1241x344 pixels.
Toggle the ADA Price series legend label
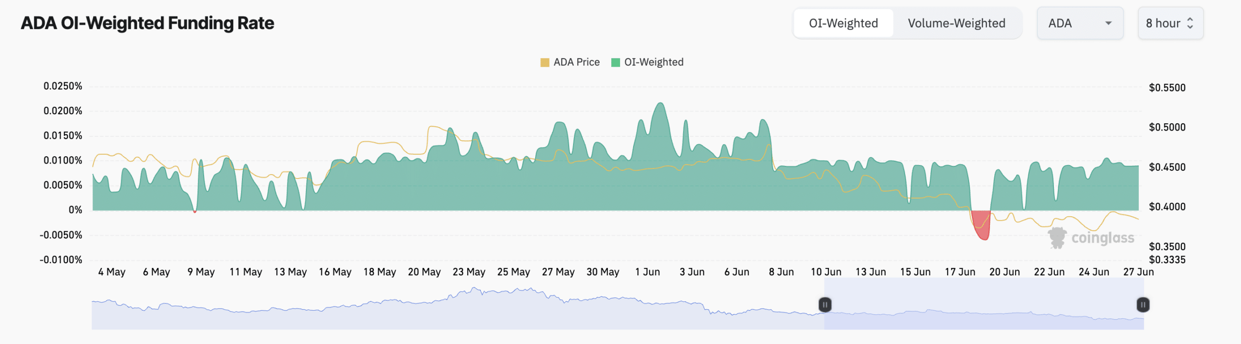[576, 62]
